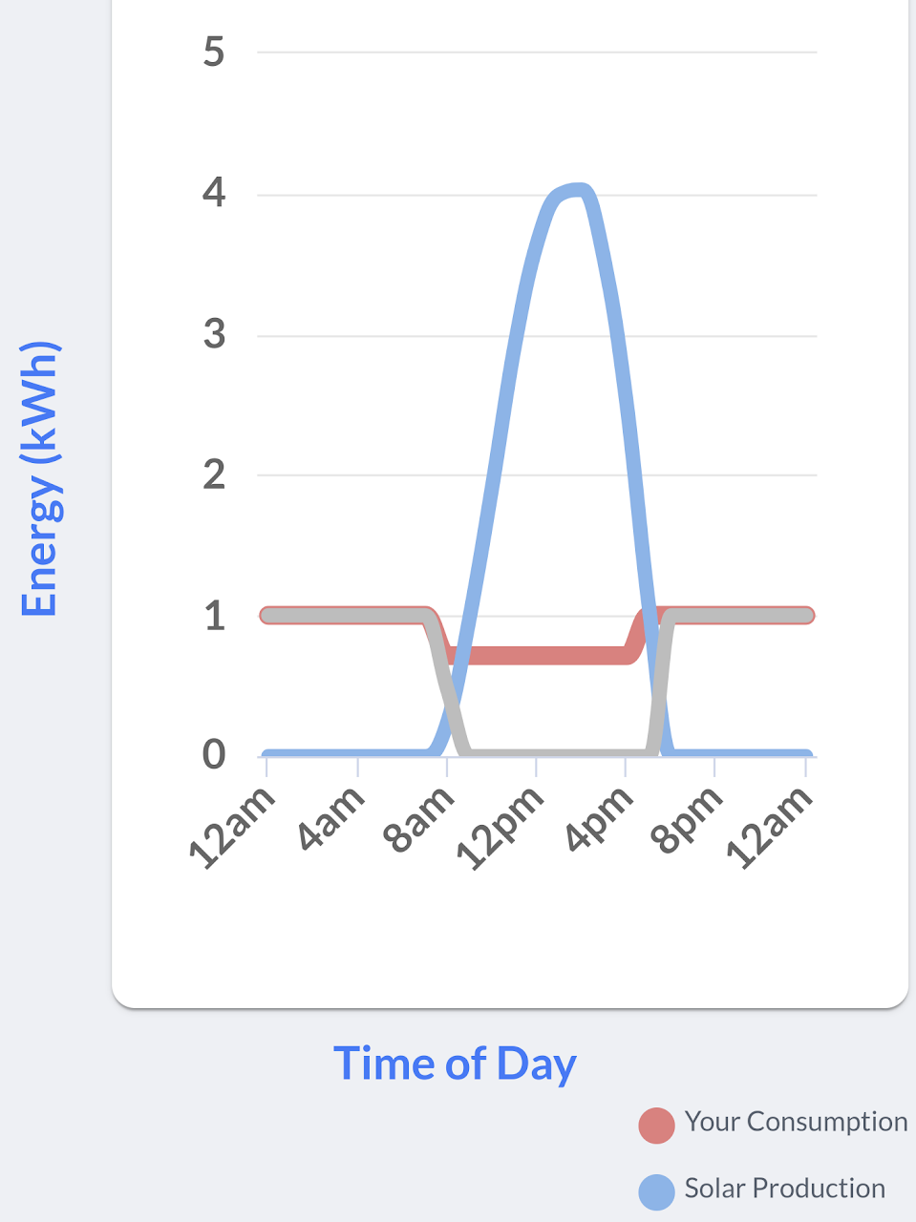This screenshot has height=1222, width=916.
Task: Click the 5 value on the y-axis
Action: tap(214, 52)
